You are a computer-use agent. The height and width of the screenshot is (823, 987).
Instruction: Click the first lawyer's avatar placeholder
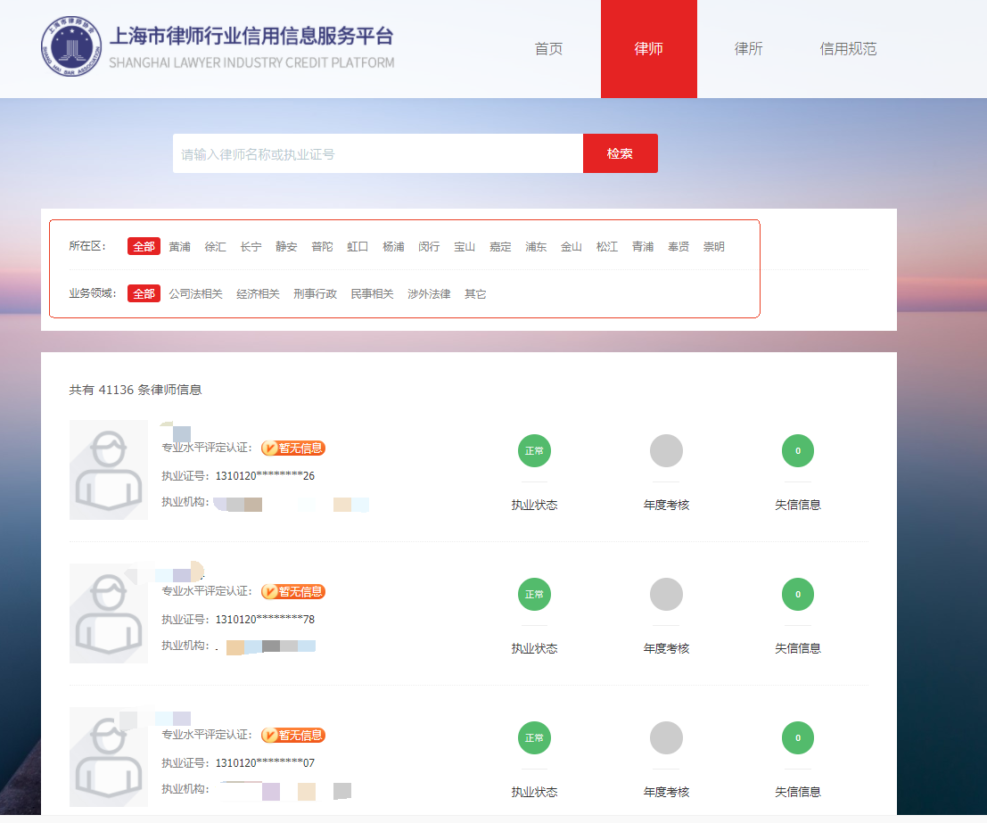coord(108,470)
